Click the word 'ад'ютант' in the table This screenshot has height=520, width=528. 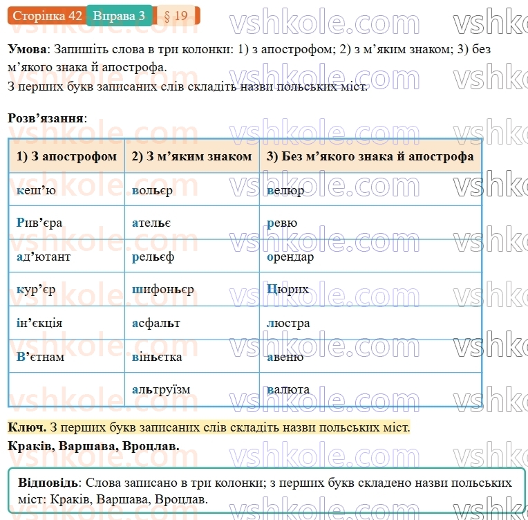pos(44,257)
